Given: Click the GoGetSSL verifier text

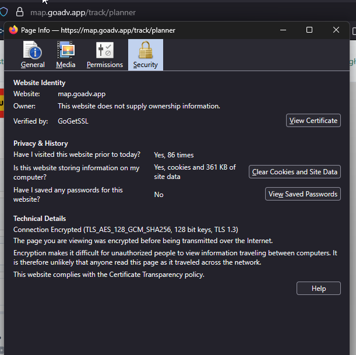Looking at the screenshot, I should click(73, 121).
